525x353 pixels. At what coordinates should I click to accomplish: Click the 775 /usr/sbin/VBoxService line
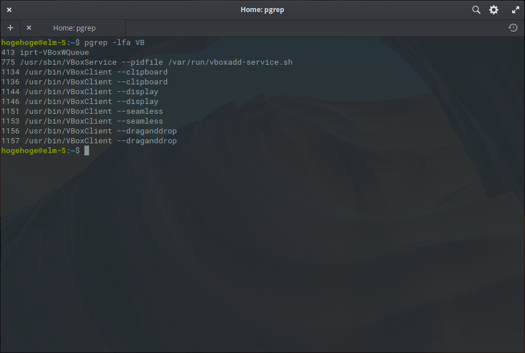click(x=147, y=62)
